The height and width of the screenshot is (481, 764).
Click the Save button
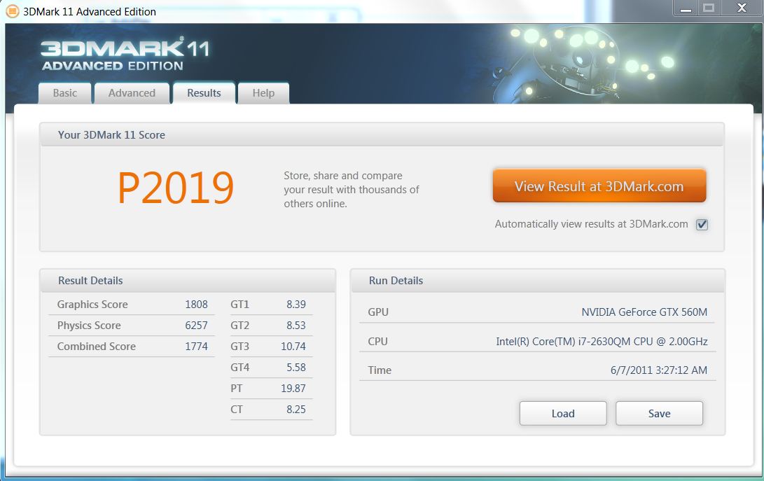659,413
